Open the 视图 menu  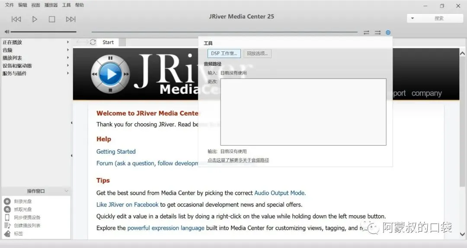click(35, 5)
